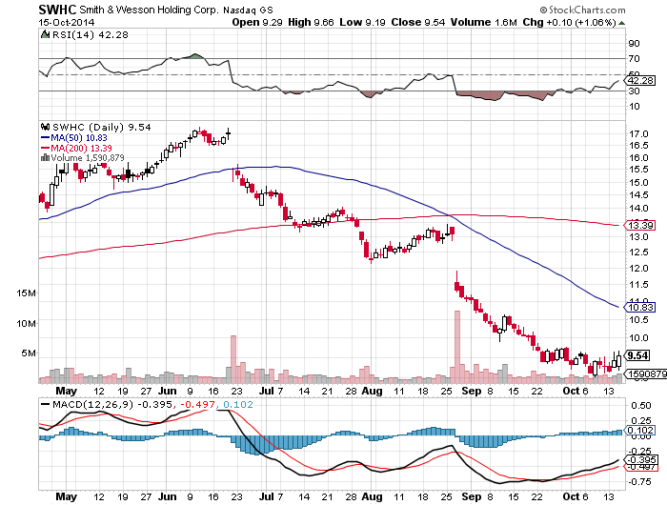This screenshot has width=667, height=505.
Task: Click the red MA(200) legend line
Action: 45,148
